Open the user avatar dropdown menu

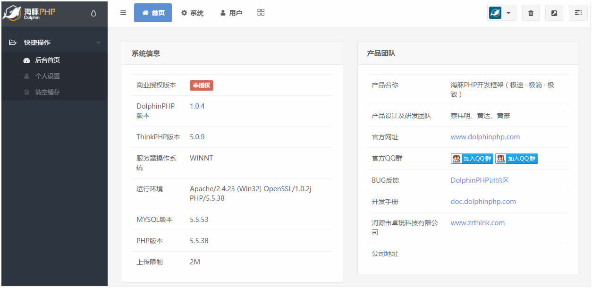(501, 13)
